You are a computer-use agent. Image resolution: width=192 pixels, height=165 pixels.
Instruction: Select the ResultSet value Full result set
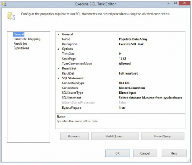tap(128, 73)
